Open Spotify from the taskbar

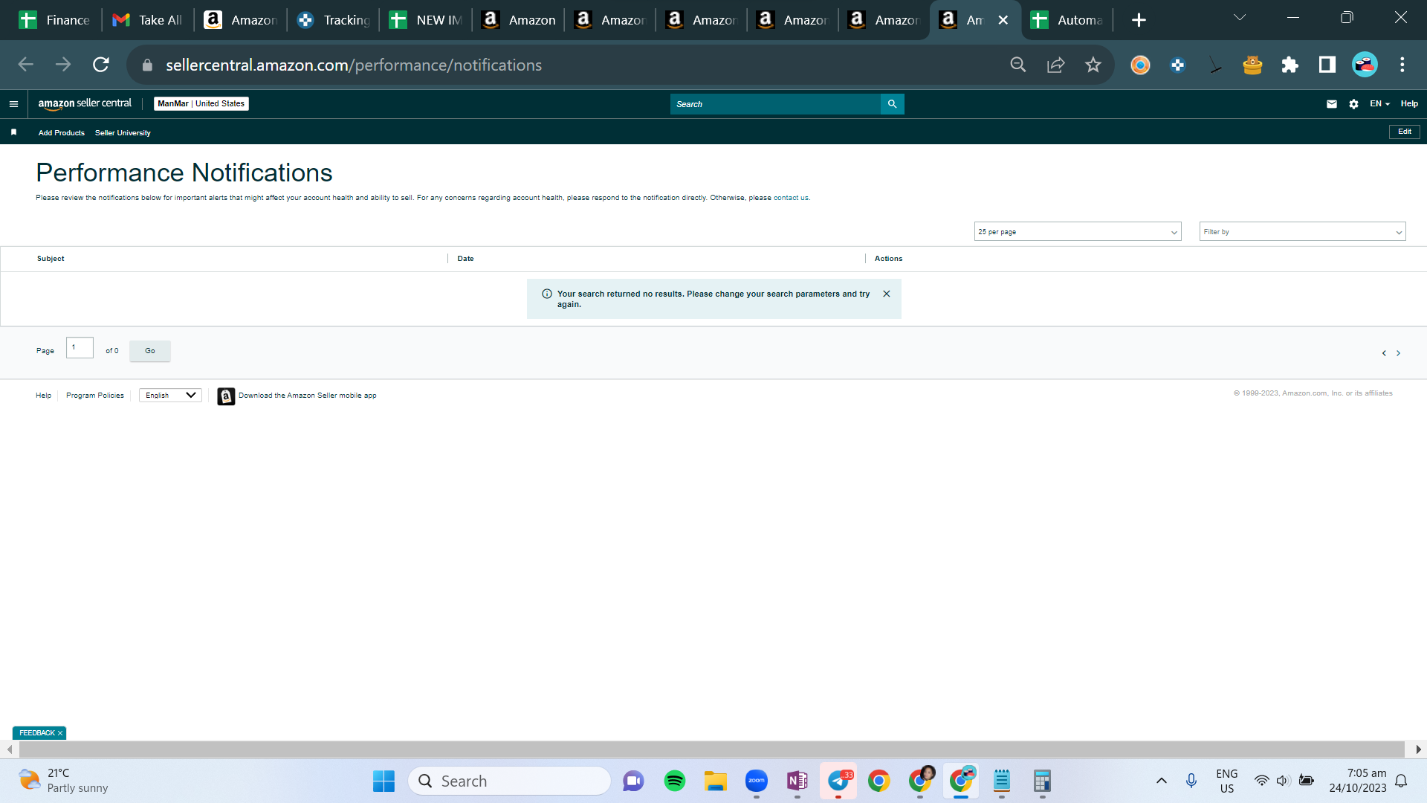[675, 781]
